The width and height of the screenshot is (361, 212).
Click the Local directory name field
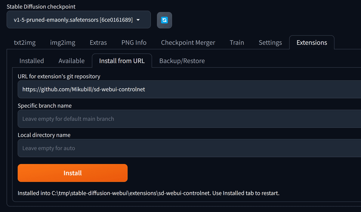(x=189, y=148)
